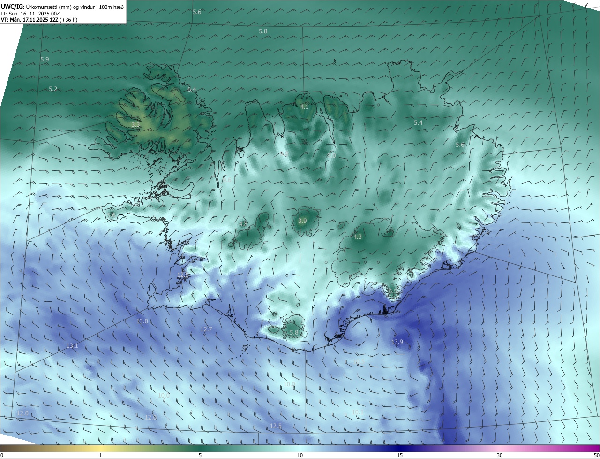Click the 13.0 value off the southwest coast
The image size is (600, 459).
click(x=142, y=321)
